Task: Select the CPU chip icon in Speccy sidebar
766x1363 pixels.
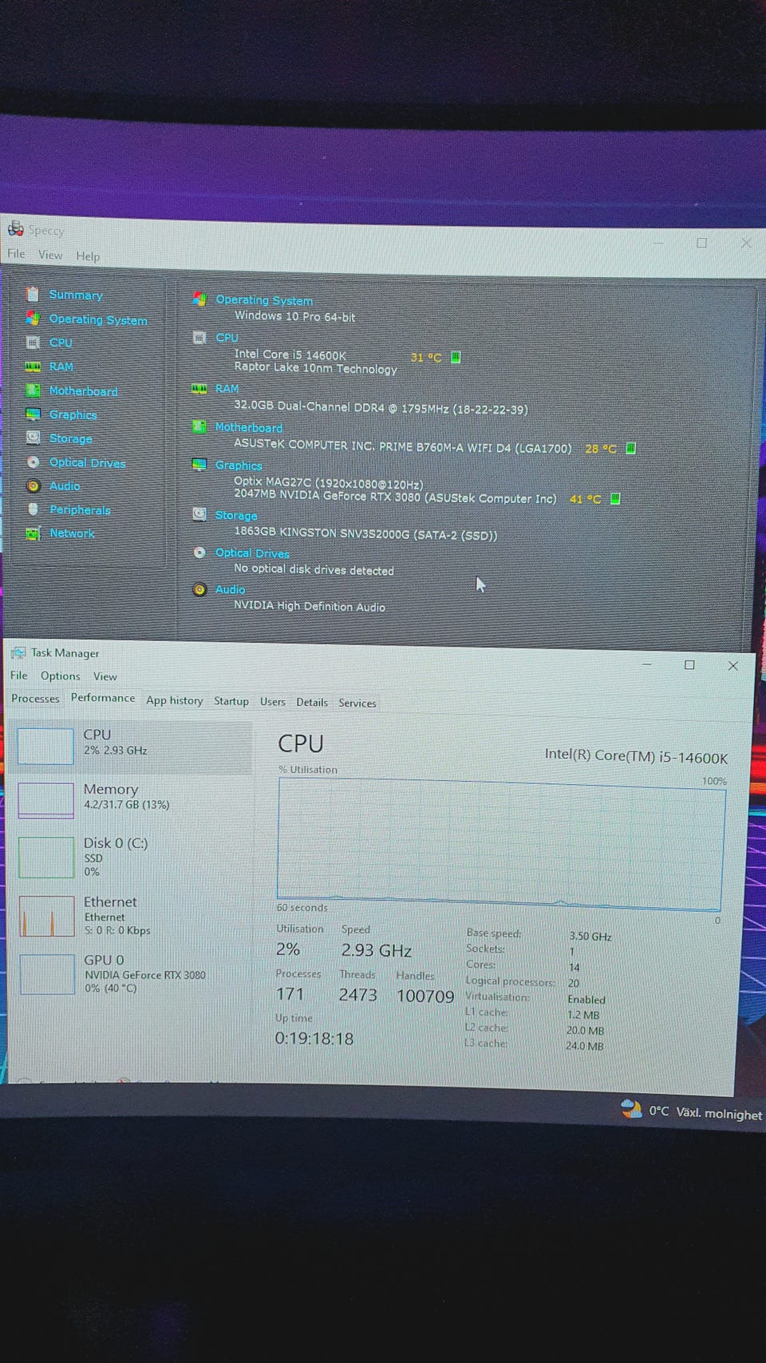Action: (33, 342)
